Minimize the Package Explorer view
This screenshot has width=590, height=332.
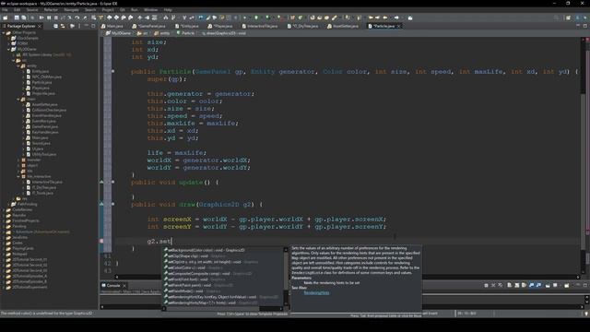click(x=86, y=26)
